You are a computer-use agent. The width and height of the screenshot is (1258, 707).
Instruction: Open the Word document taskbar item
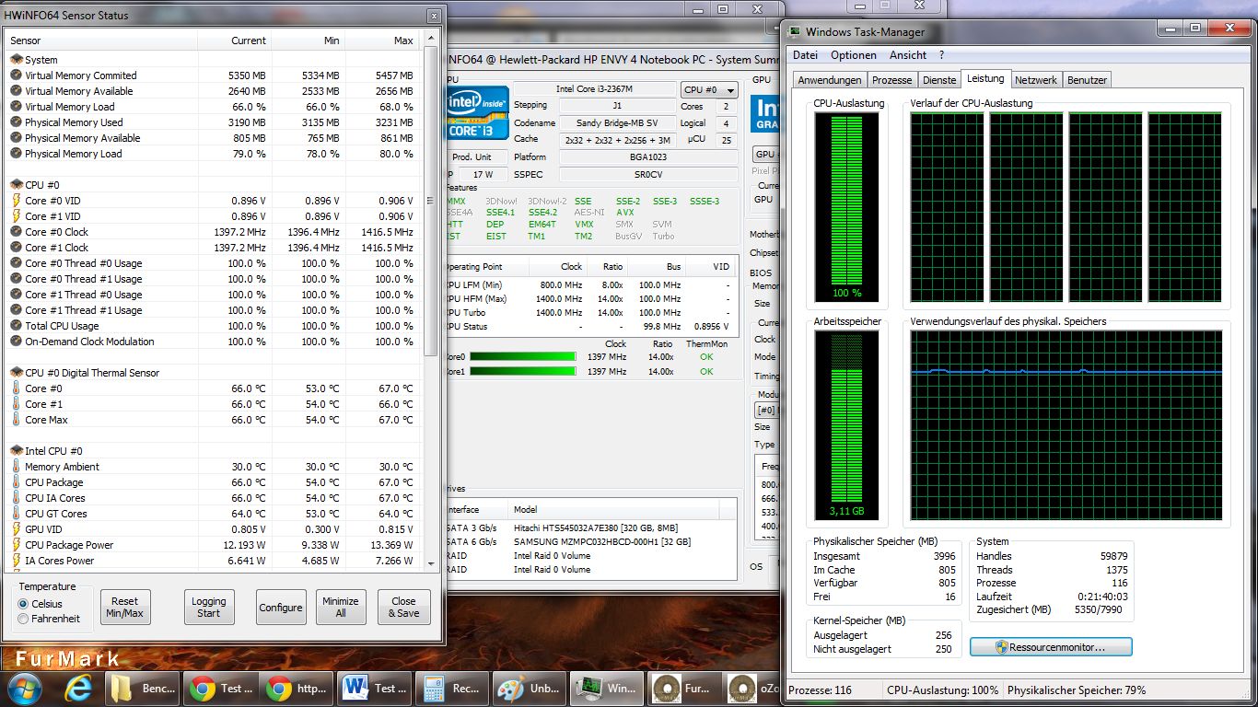tap(374, 688)
